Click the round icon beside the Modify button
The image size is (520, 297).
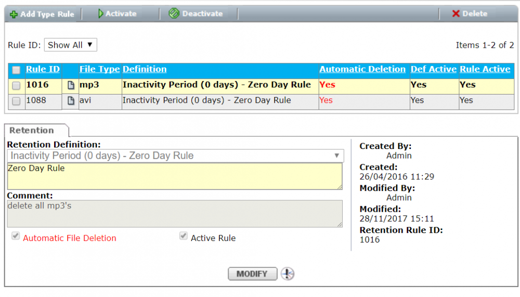[x=288, y=274]
